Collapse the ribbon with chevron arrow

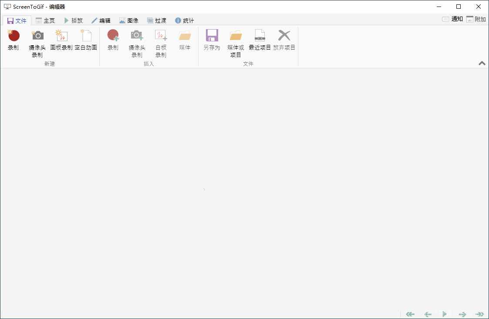coord(482,63)
